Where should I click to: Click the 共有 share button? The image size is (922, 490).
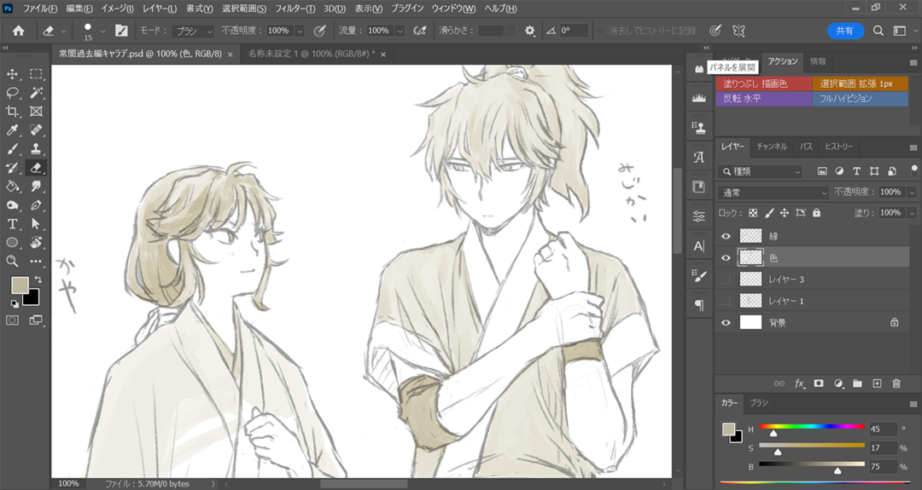coord(845,31)
